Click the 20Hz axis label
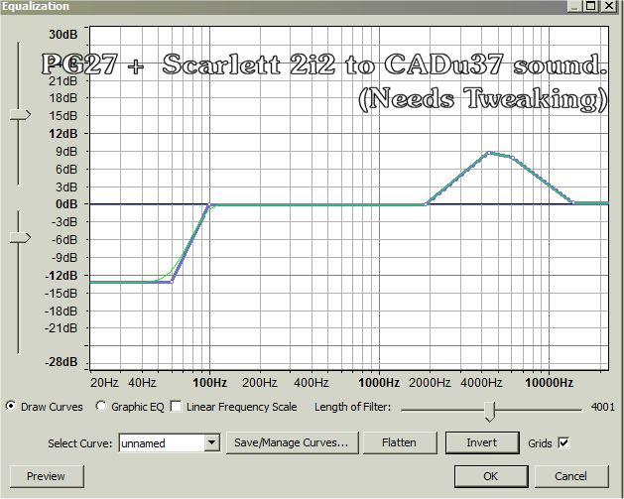This screenshot has width=624, height=499. (104, 383)
